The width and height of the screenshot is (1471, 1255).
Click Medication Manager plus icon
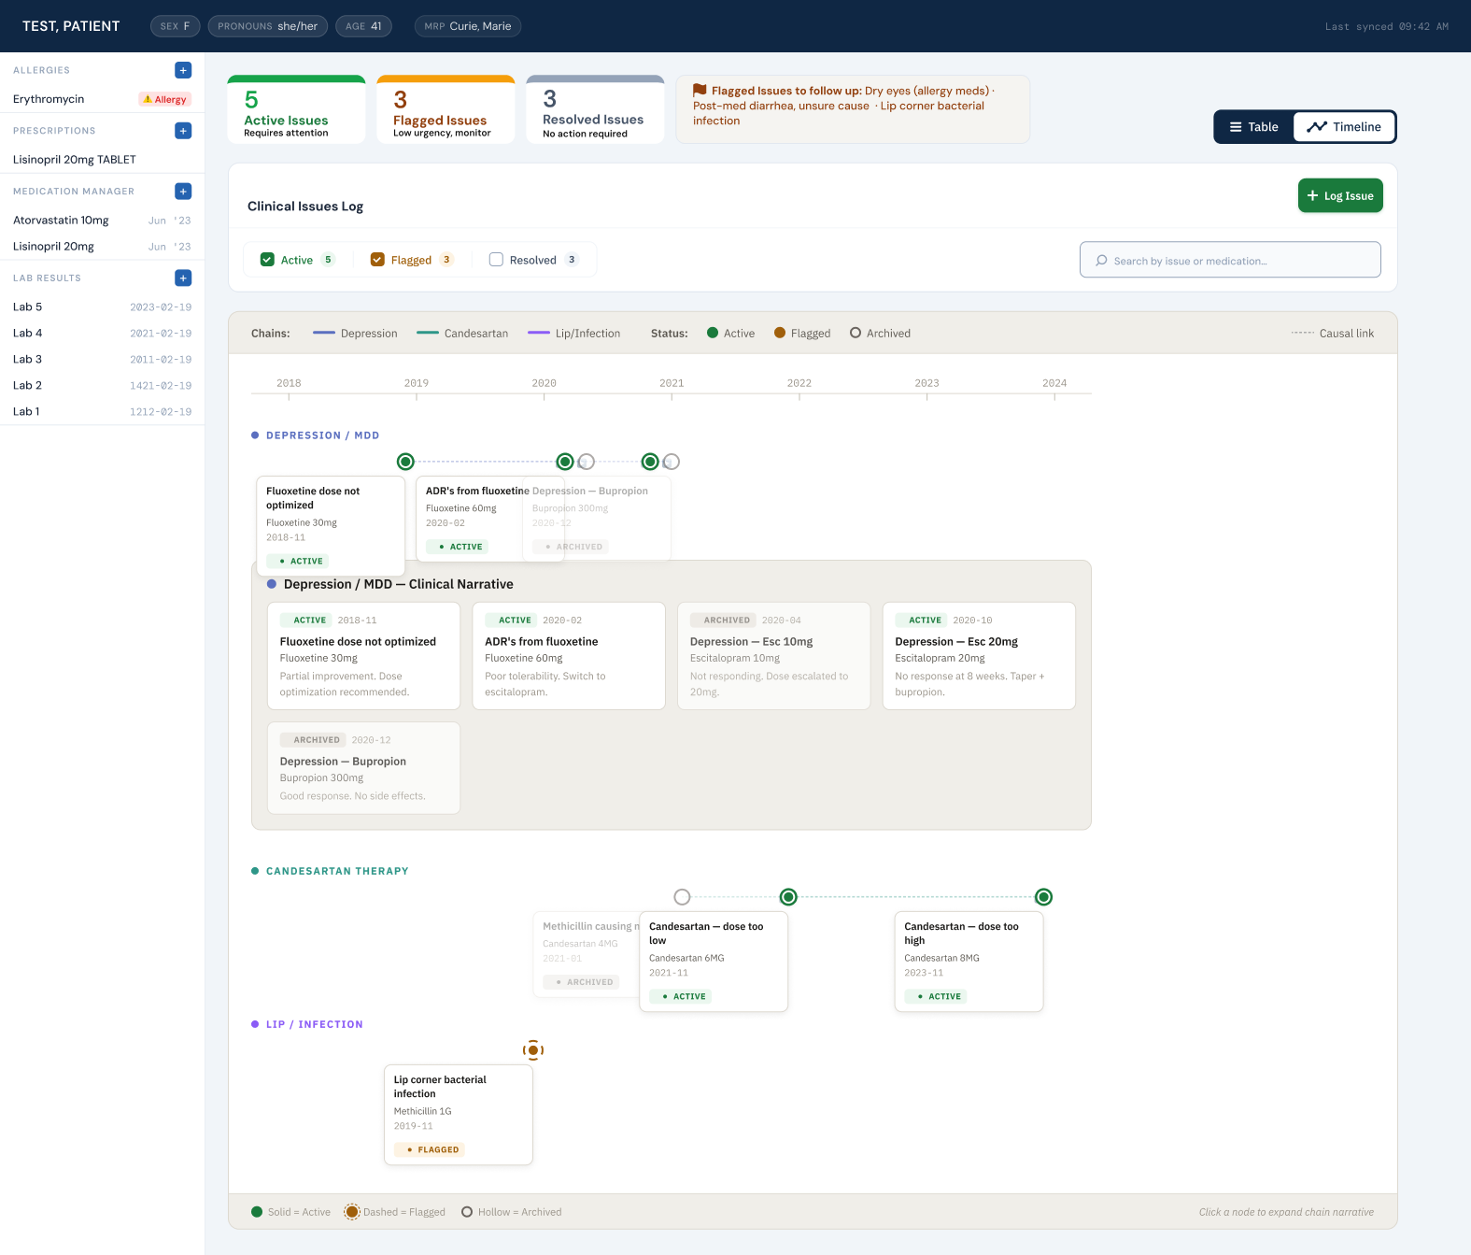[183, 192]
